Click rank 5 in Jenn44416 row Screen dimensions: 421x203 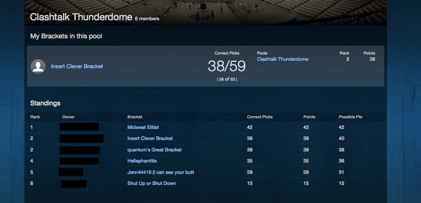tap(32, 172)
